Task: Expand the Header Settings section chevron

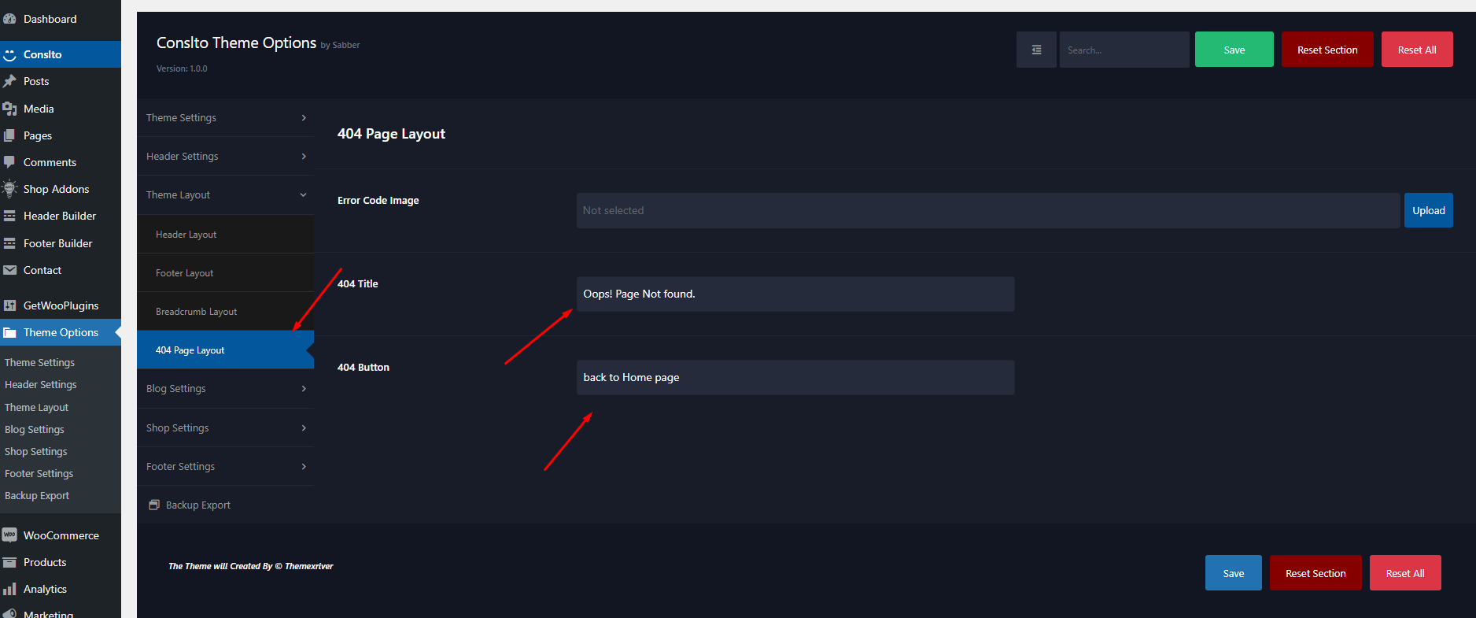Action: coord(304,156)
